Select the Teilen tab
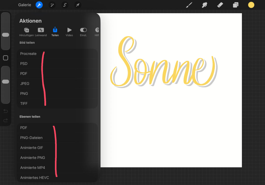 click(x=55, y=32)
